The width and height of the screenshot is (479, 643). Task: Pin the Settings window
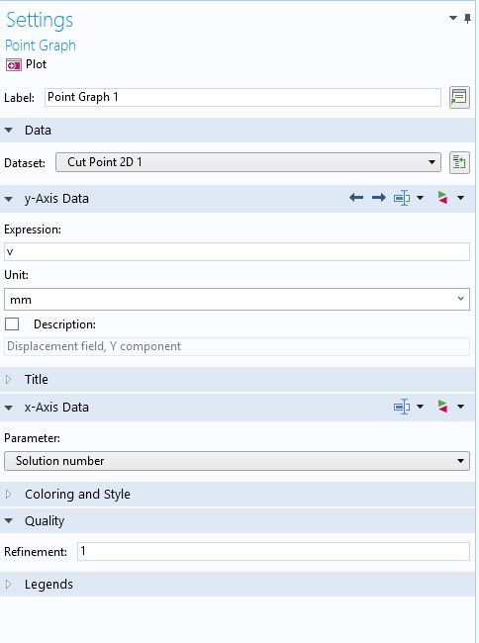click(467, 19)
